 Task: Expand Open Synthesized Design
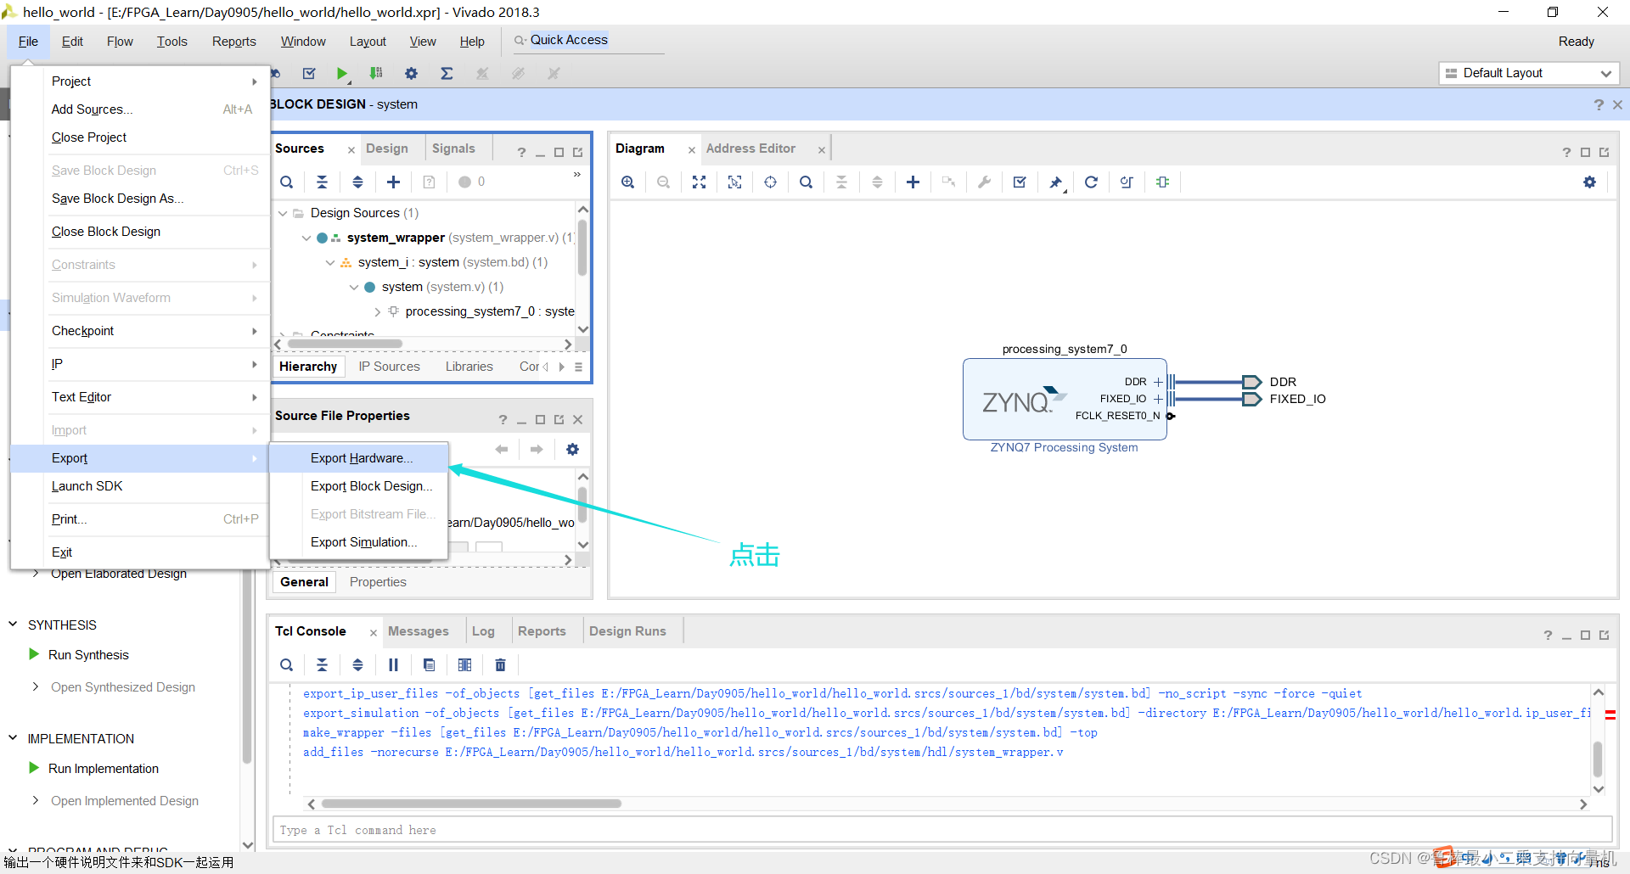coord(35,686)
